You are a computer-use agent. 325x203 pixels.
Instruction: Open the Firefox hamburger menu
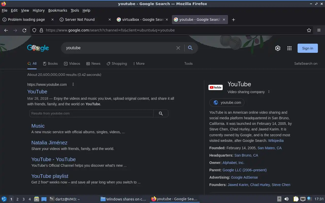[x=319, y=30]
